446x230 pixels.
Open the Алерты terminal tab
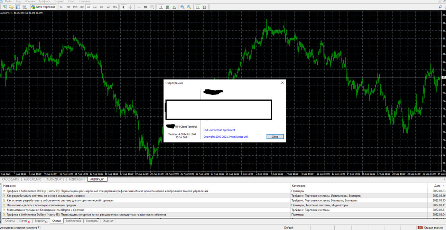point(10,221)
